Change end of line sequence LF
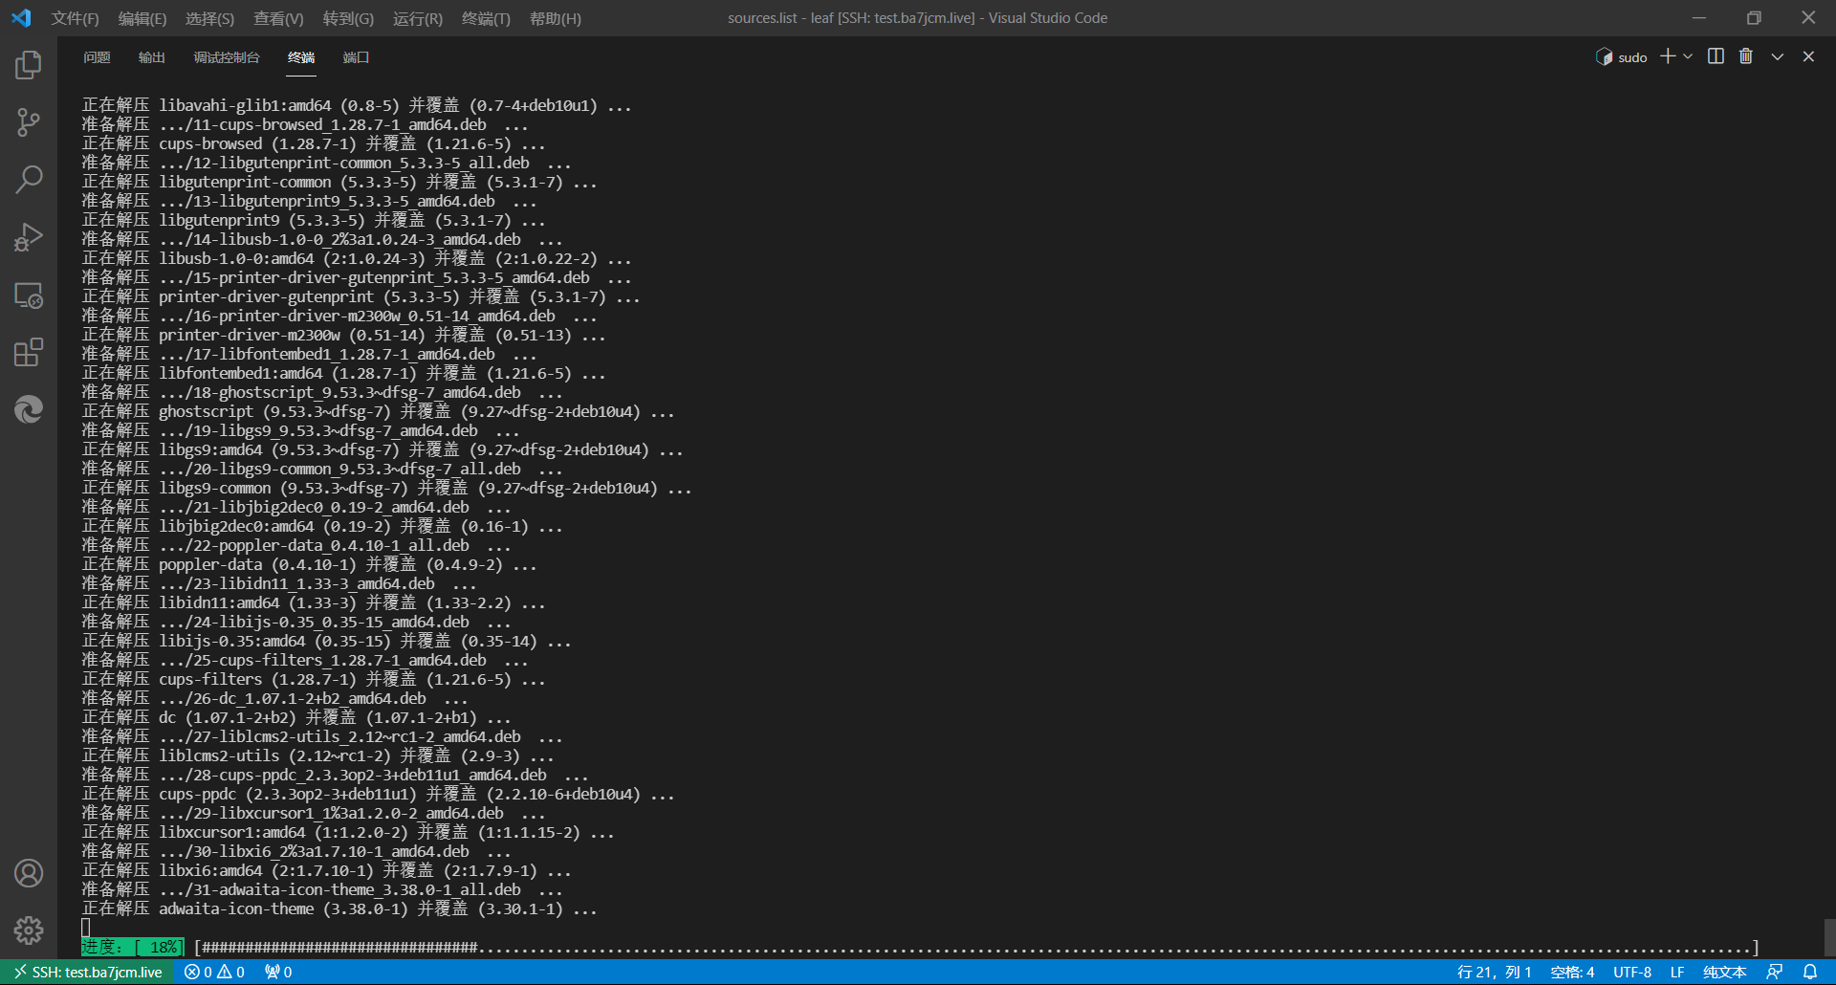This screenshot has width=1836, height=985. (1677, 972)
